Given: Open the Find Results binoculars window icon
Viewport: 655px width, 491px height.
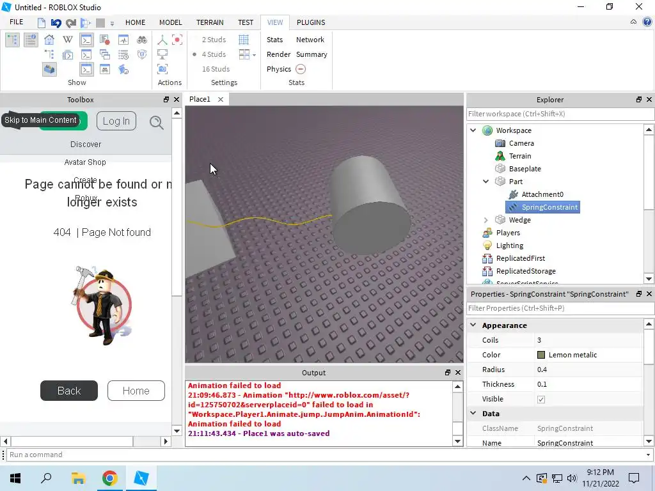Looking at the screenshot, I should click(105, 69).
